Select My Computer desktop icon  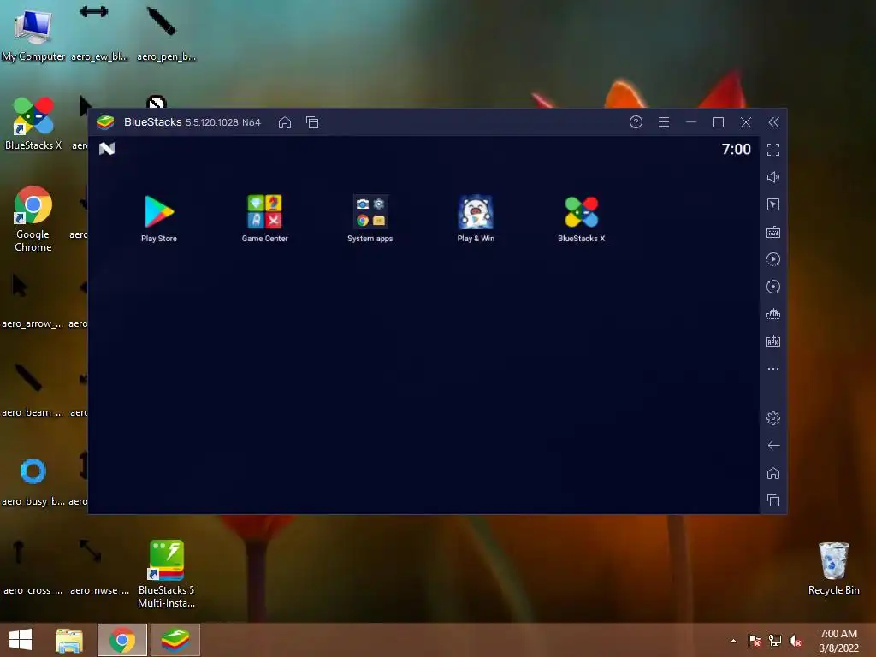pos(33,33)
